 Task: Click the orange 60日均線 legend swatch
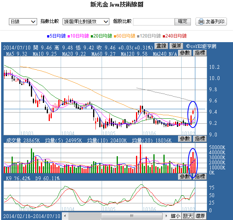click(115, 36)
